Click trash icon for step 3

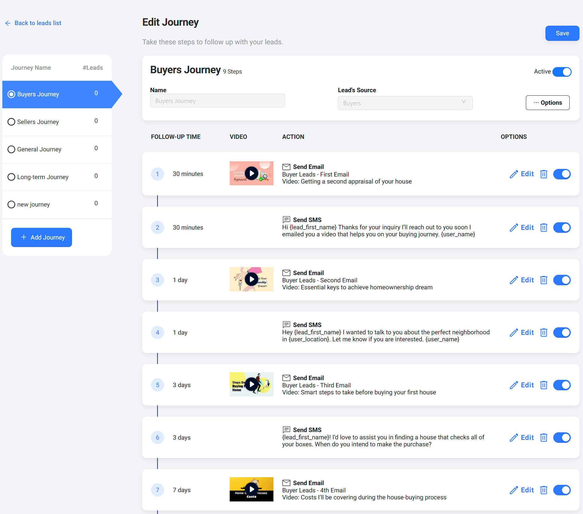point(544,280)
